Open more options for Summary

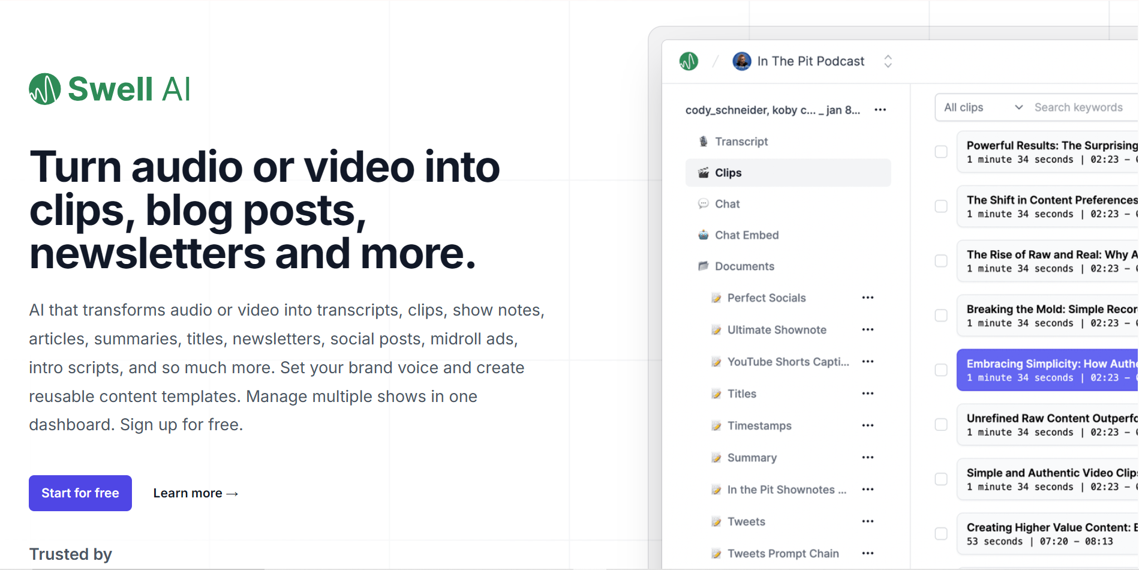click(x=868, y=457)
